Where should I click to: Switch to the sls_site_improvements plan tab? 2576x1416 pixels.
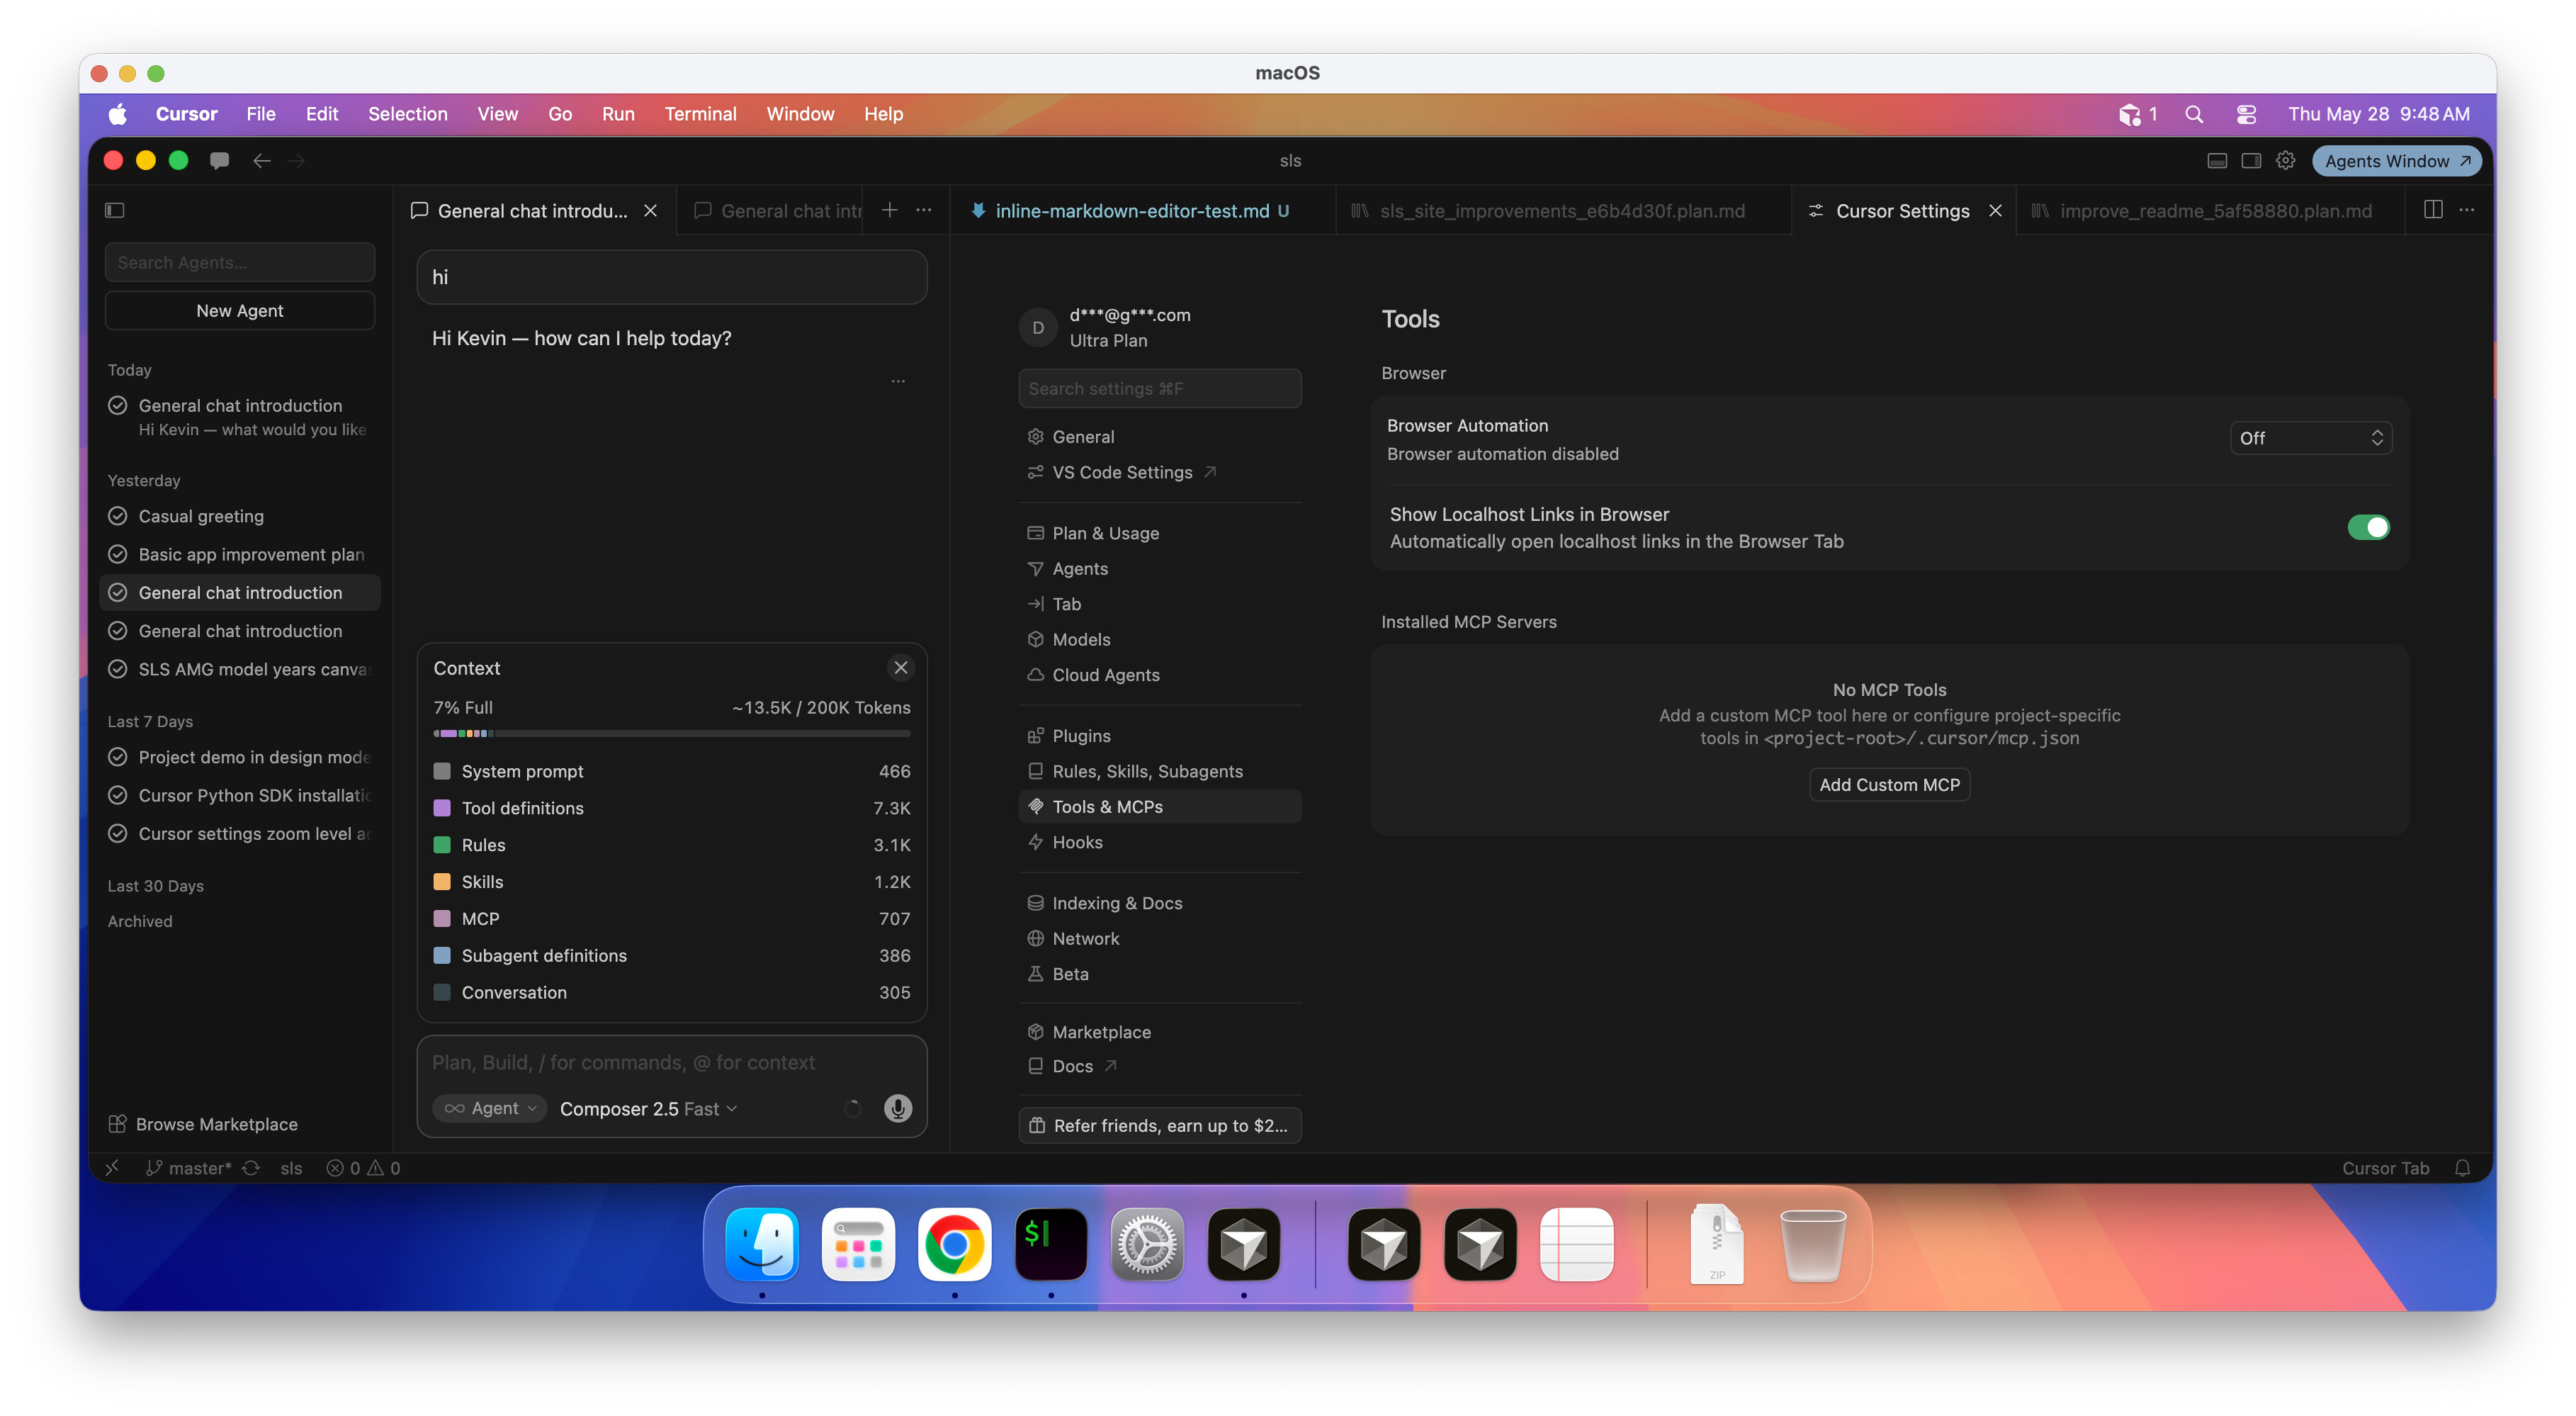1562,211
